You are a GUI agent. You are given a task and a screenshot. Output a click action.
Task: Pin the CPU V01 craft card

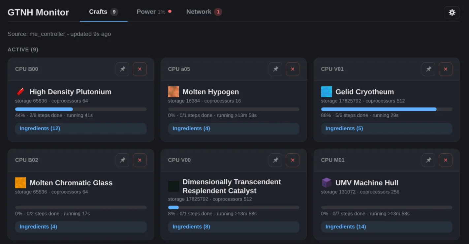click(428, 69)
